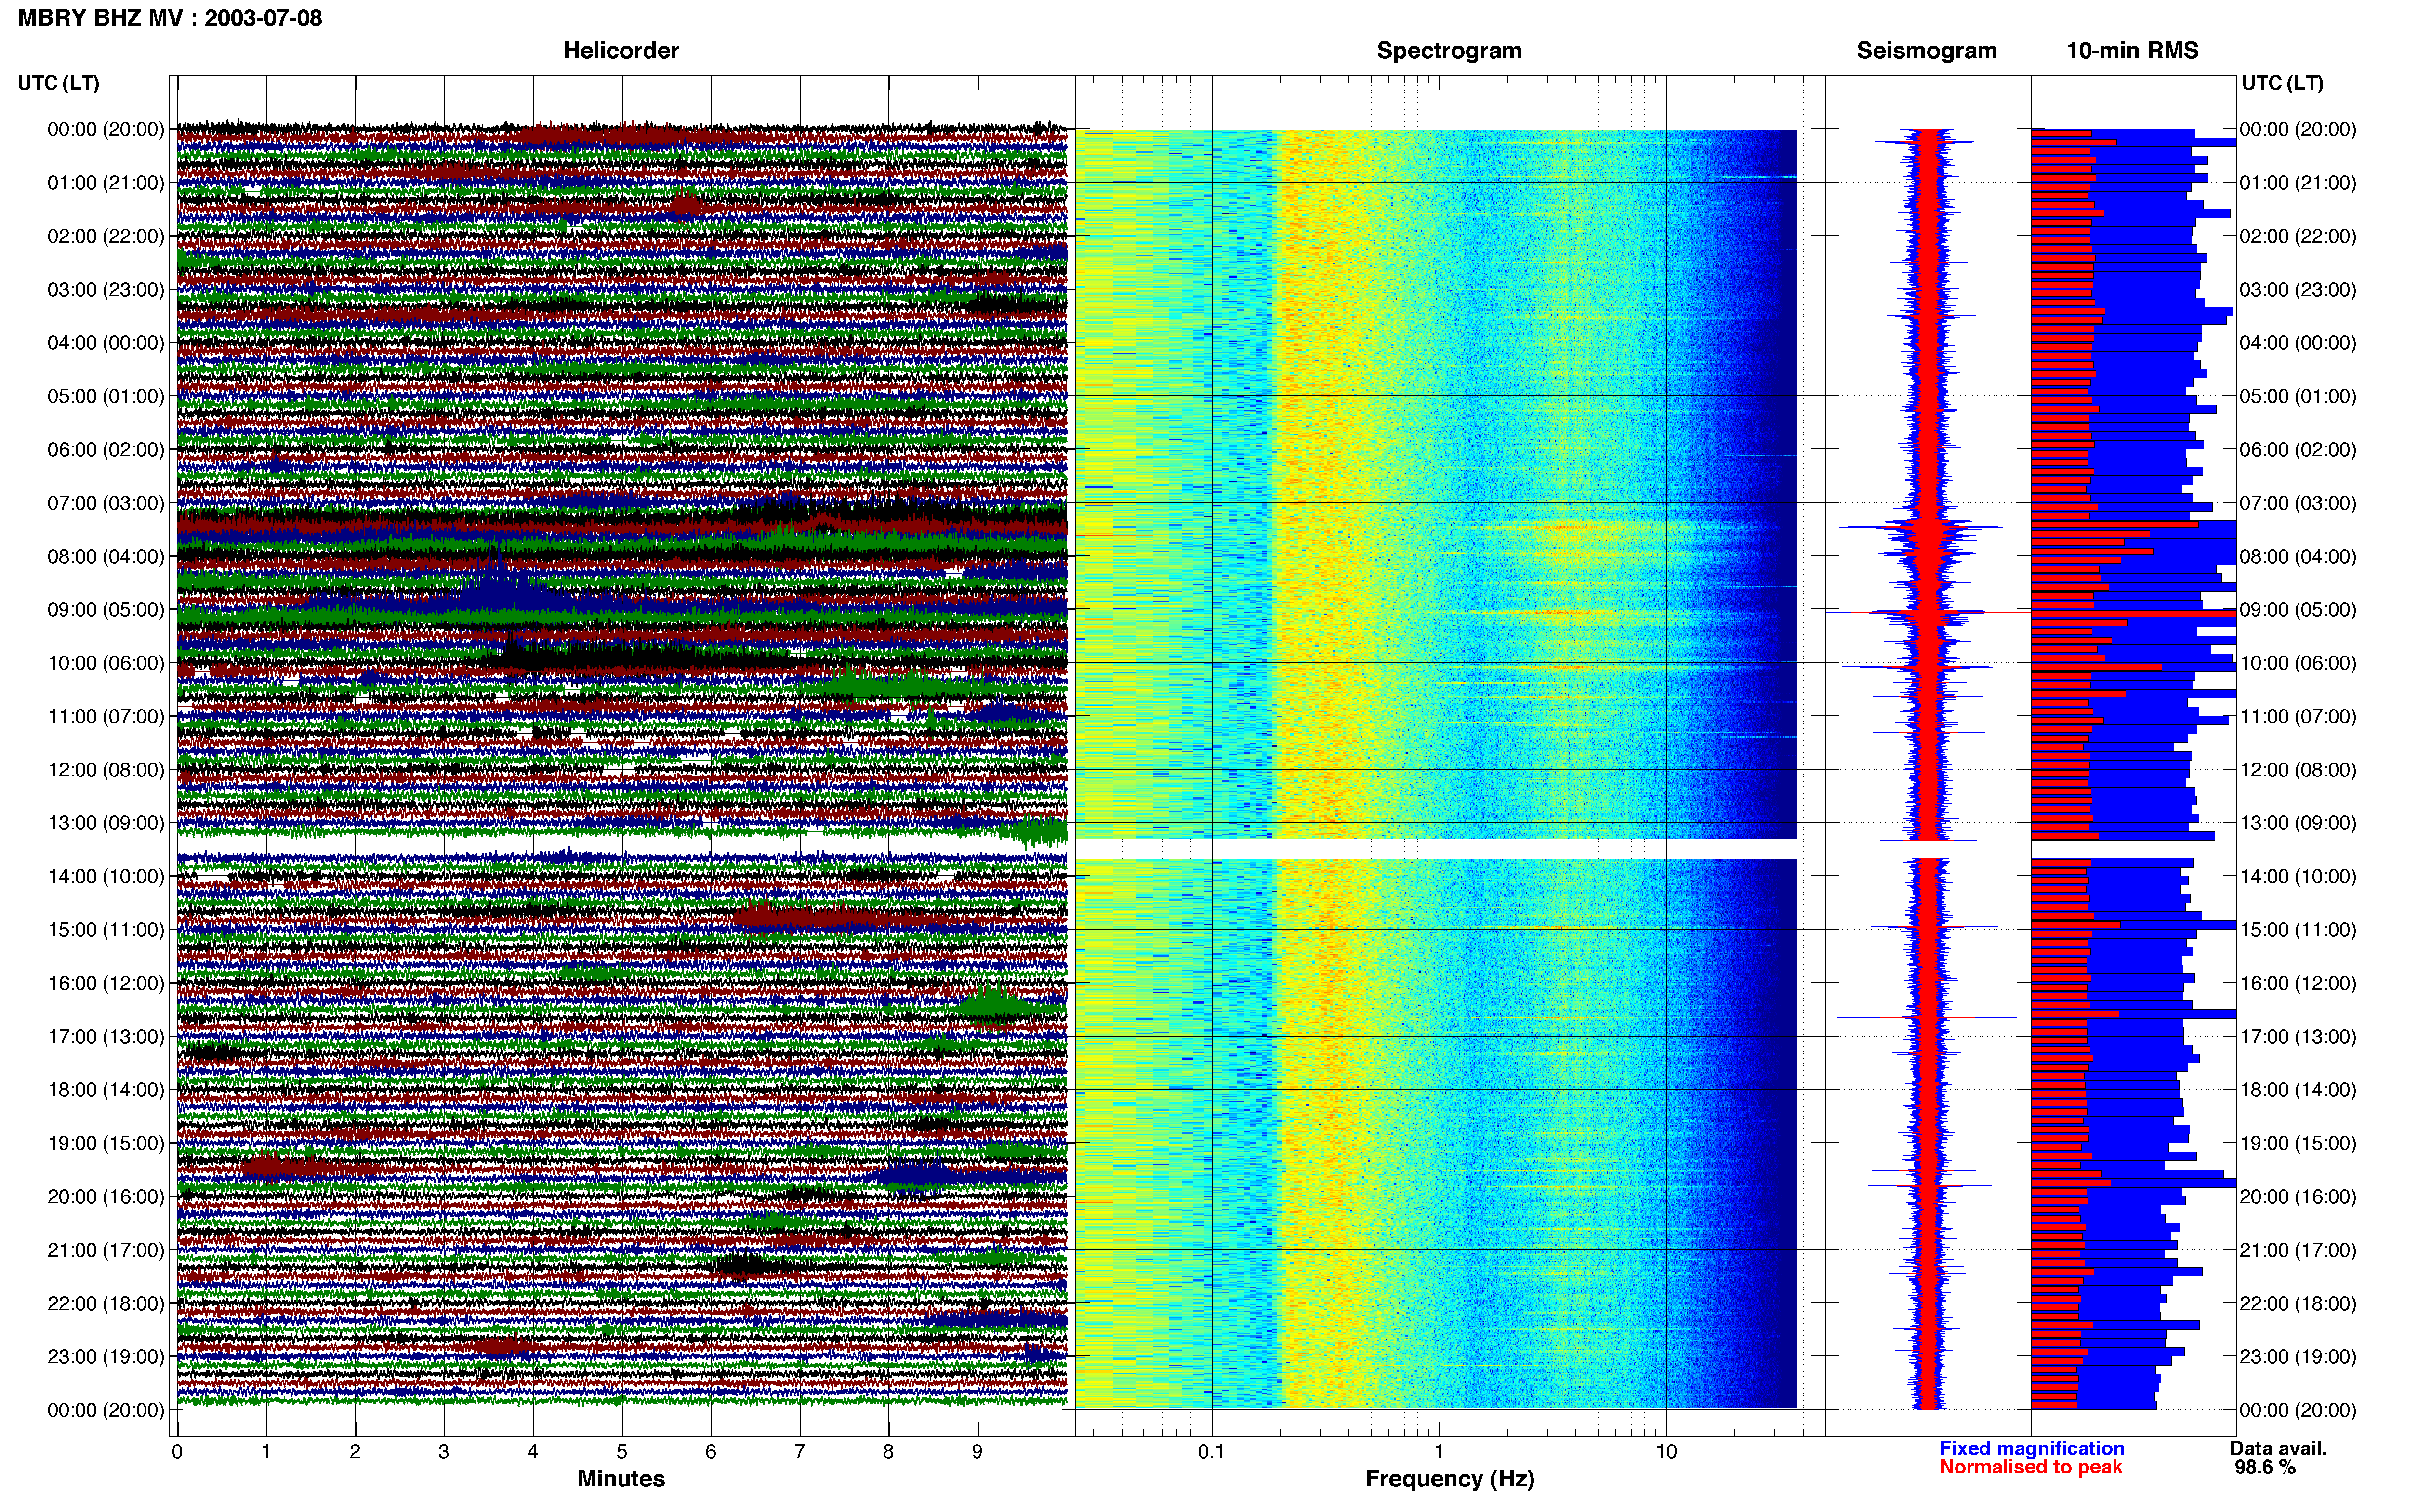The width and height of the screenshot is (2418, 1512).
Task: Click the left 08:00 (04:00) time label
Action: click(106, 556)
